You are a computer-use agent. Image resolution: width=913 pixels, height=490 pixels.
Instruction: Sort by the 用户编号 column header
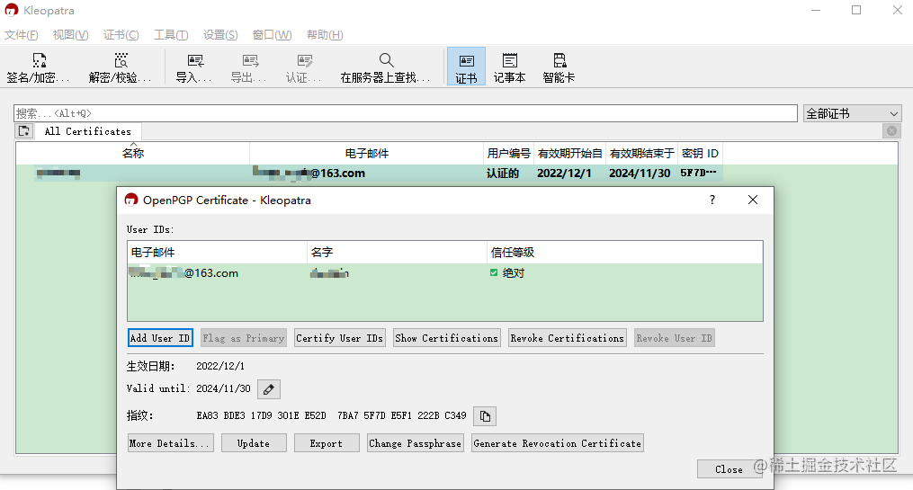click(x=509, y=154)
